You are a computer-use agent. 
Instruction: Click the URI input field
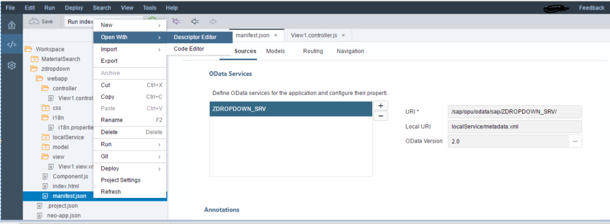[x=515, y=112]
